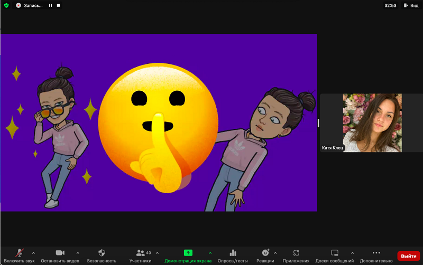Click the Запись... recording label
Screen dimensions: 423x265
[x=33, y=5]
